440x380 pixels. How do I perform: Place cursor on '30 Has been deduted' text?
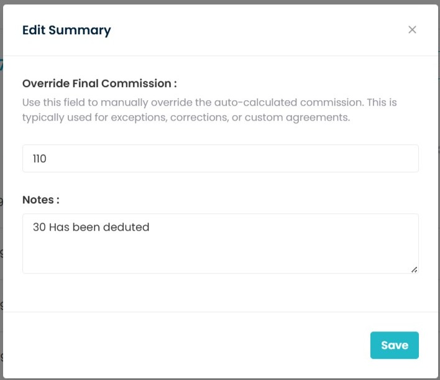coord(91,227)
